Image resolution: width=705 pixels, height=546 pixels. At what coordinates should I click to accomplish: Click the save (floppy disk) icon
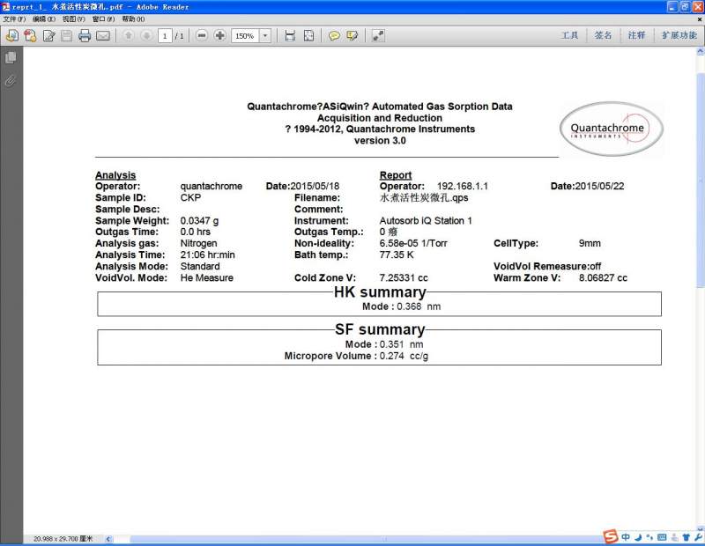click(67, 35)
